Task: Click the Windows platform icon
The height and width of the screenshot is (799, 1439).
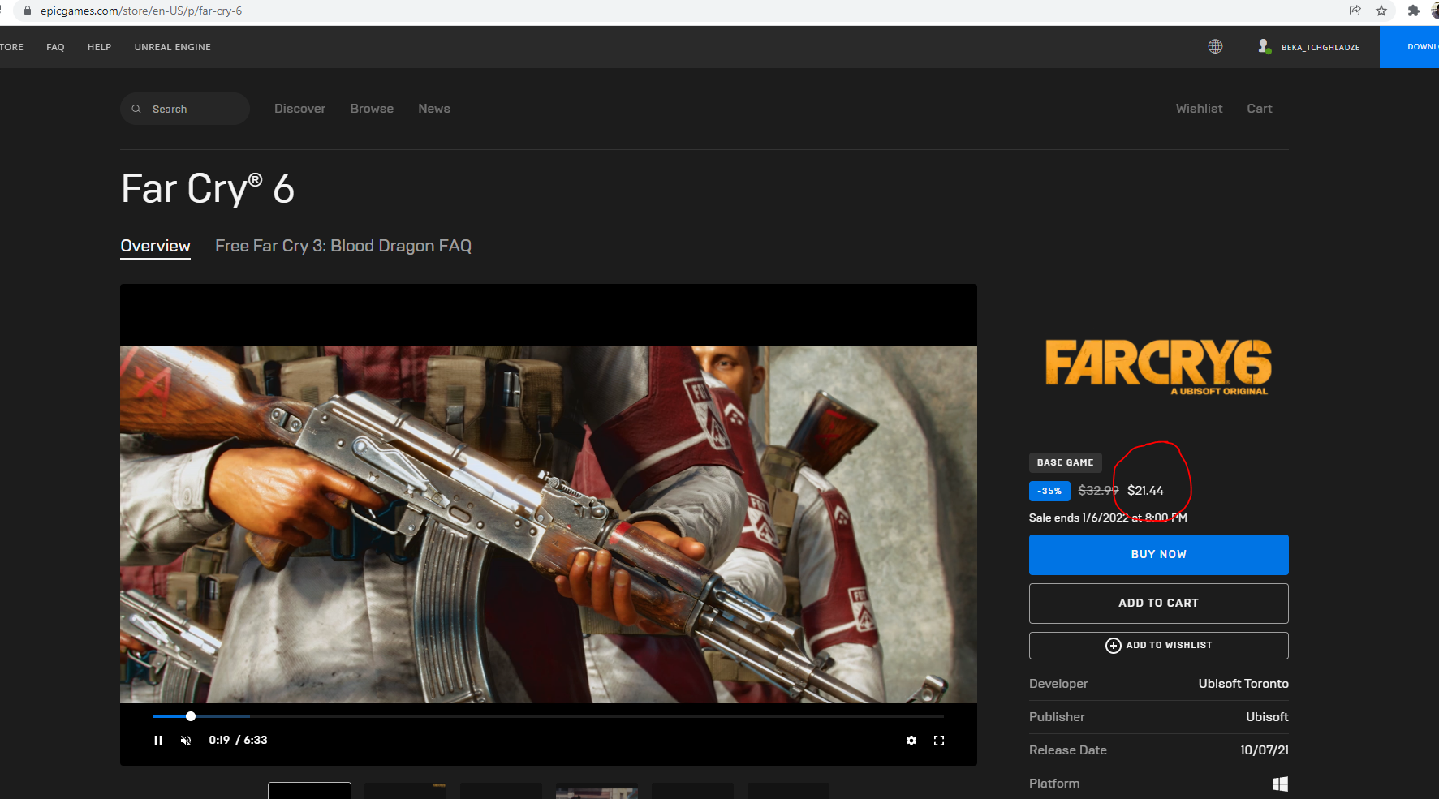Action: [x=1280, y=784]
